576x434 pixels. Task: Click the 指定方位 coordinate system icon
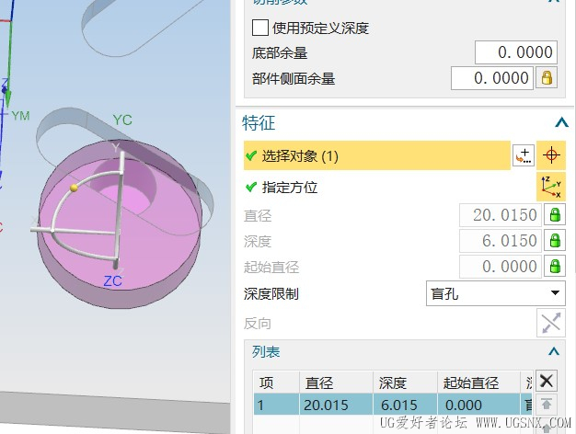pos(551,187)
